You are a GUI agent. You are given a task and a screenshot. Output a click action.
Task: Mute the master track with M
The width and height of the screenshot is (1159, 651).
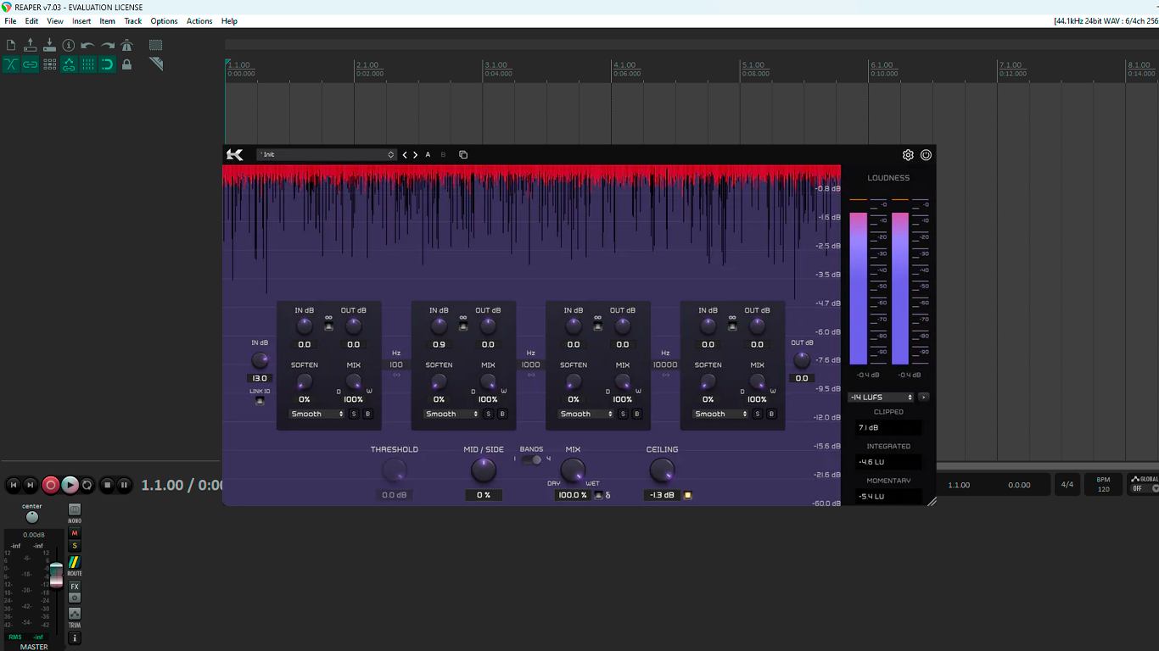coord(75,533)
